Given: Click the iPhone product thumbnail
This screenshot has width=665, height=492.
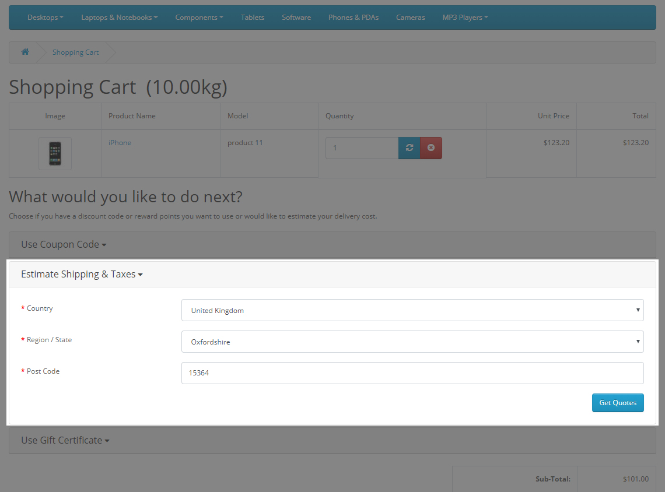Looking at the screenshot, I should (55, 153).
